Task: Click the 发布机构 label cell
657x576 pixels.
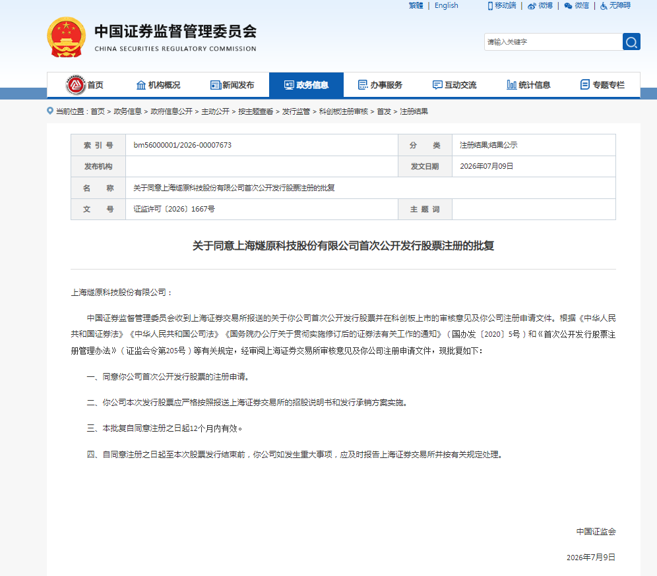Action: click(x=98, y=166)
